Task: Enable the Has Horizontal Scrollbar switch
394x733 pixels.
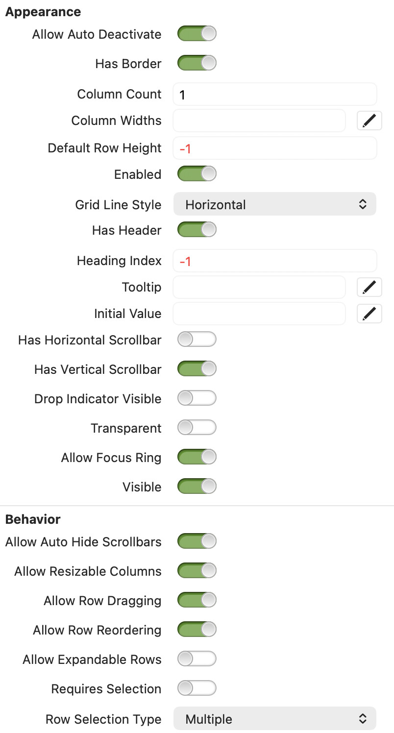Action: [197, 340]
